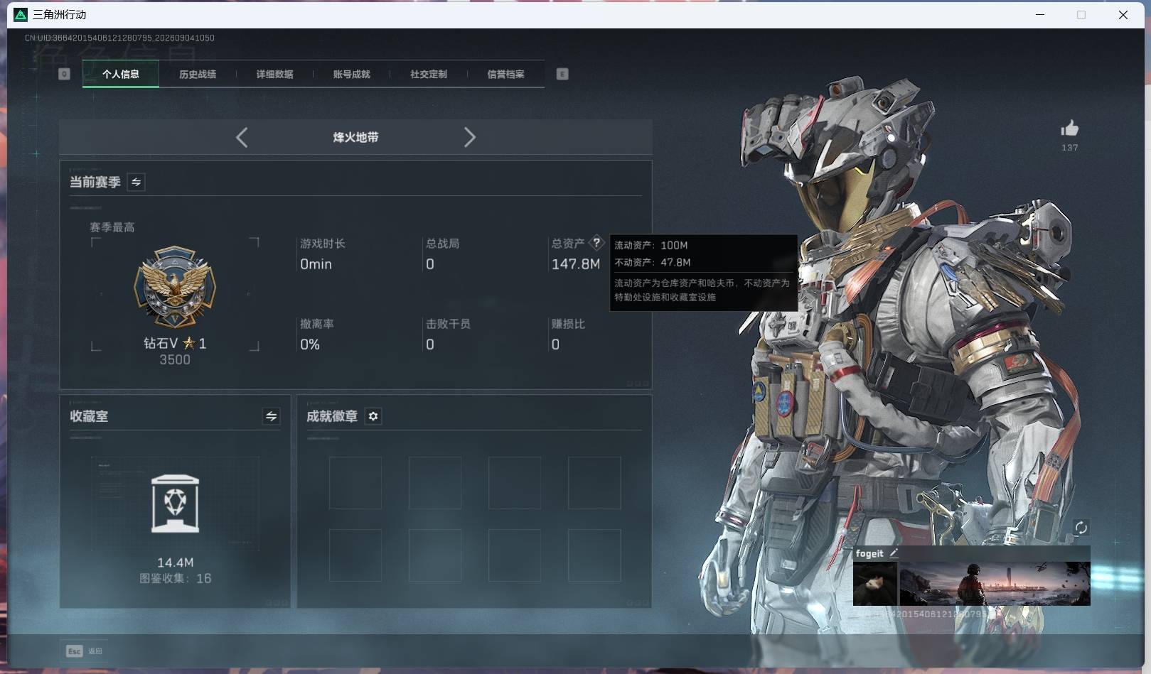Open the 个人信息 tab
The height and width of the screenshot is (674, 1151).
(121, 74)
